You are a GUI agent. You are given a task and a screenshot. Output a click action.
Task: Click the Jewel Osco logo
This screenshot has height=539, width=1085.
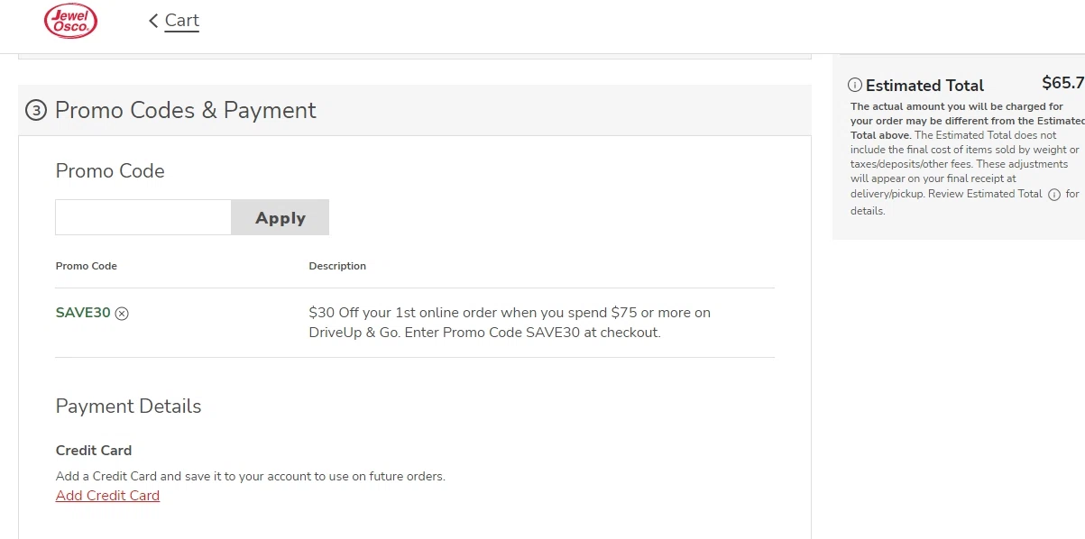tap(70, 21)
